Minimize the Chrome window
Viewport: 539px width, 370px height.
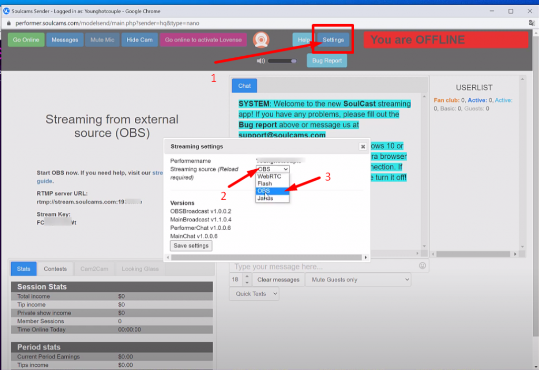492,11
